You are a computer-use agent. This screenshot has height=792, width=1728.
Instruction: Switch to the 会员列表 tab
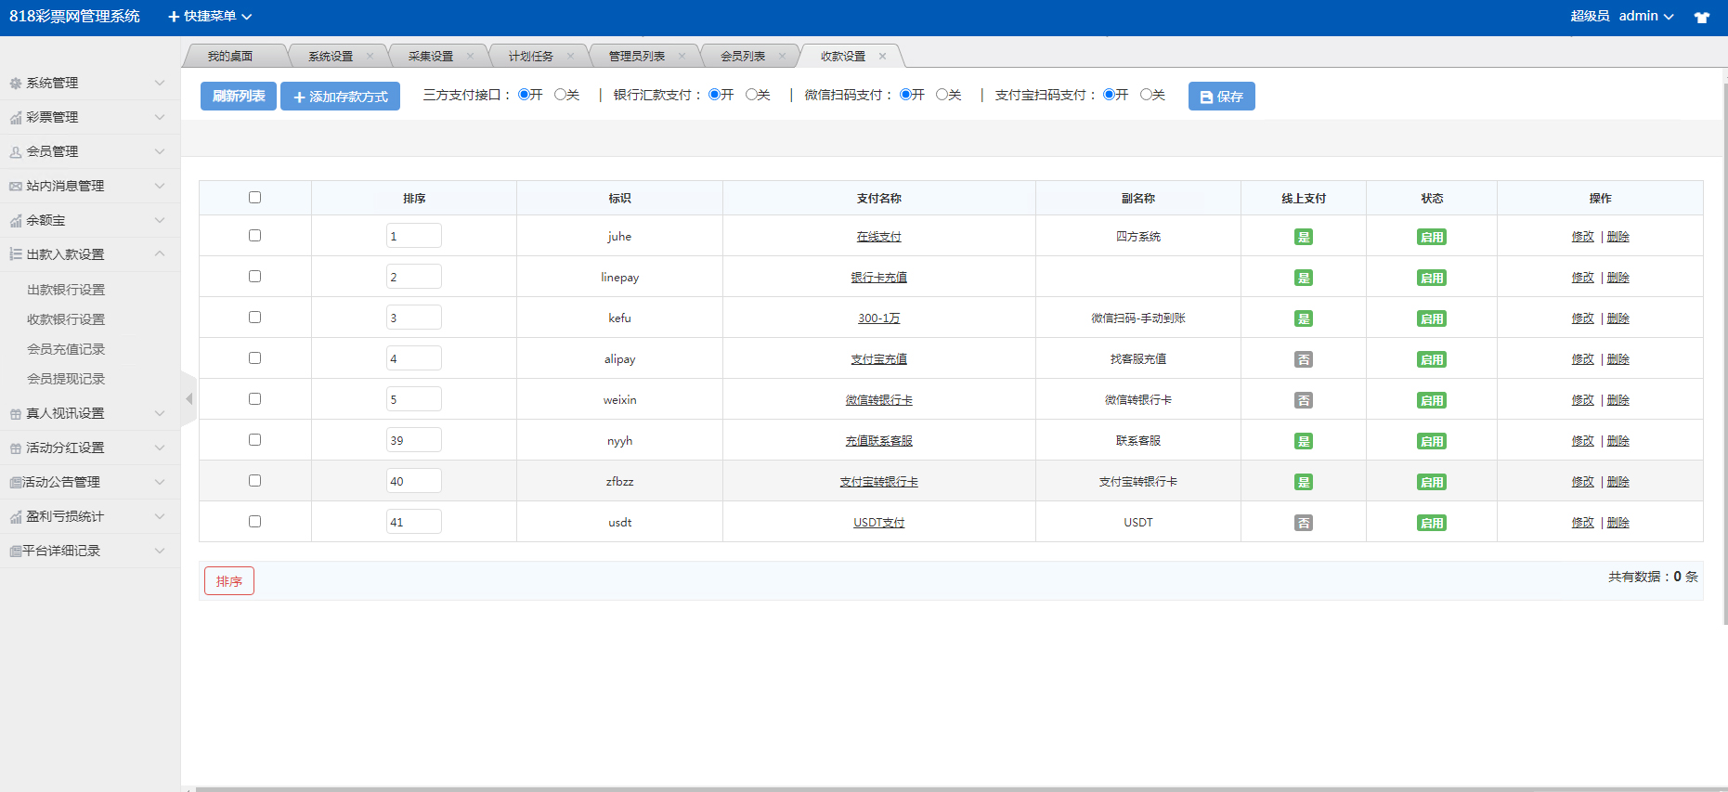point(743,57)
